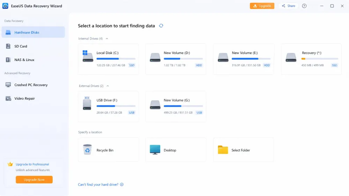Click the Share button
349x196 pixels.
tap(288, 6)
